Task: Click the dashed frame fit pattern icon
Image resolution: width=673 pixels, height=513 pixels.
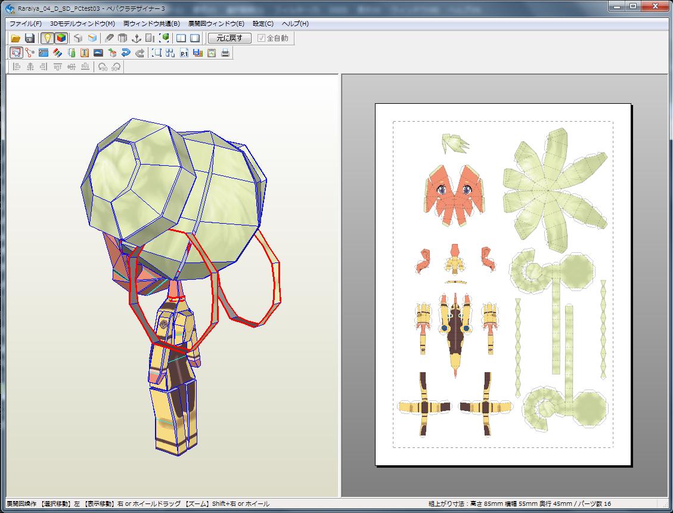Action: click(157, 53)
